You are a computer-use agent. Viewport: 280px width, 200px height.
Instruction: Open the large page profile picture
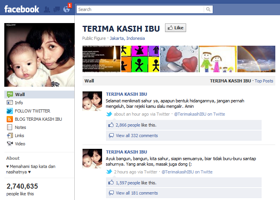(x=39, y=55)
